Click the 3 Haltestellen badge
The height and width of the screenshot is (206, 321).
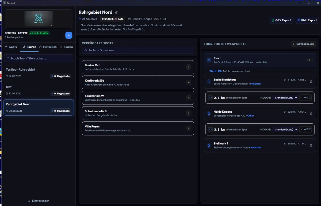click(303, 44)
